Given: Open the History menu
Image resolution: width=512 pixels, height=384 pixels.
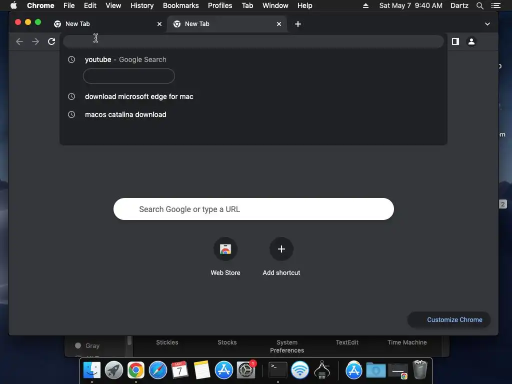Looking at the screenshot, I should click(x=142, y=5).
